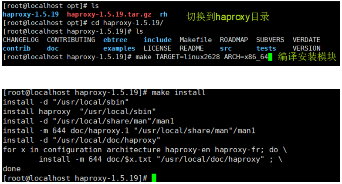Viewport: 342px width, 184px height.
Task: Click the install -d "/usr/local/doc/haproxy" line
Action: (x=81, y=140)
